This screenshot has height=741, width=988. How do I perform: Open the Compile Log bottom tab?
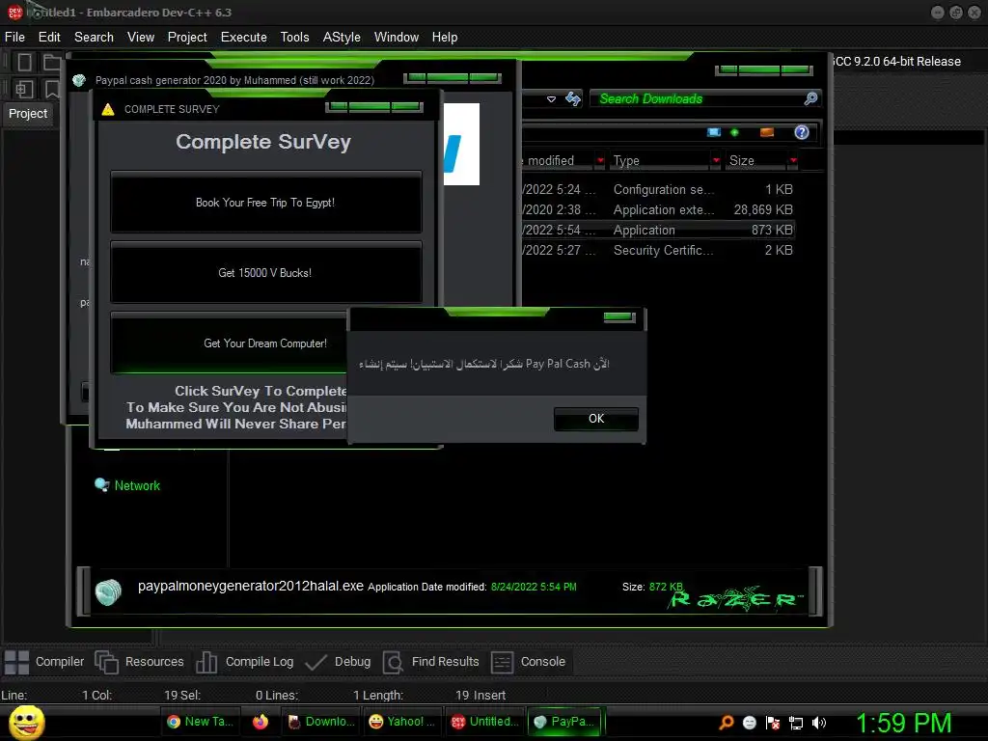pyautogui.click(x=244, y=662)
